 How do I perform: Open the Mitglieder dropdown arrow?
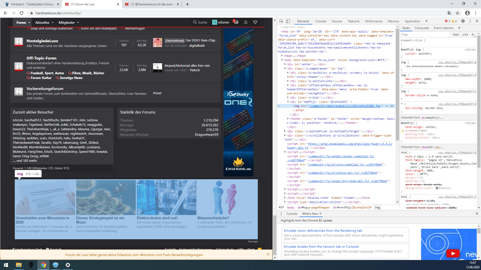click(78, 22)
